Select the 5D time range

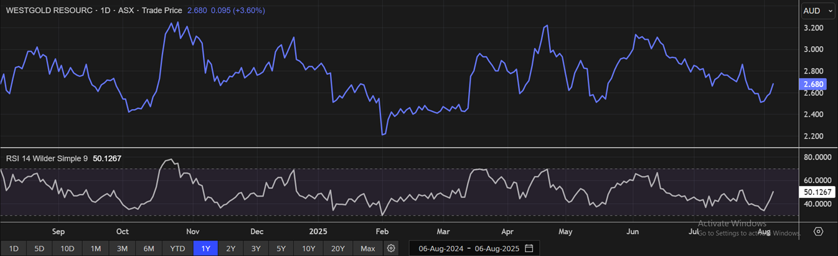pos(39,249)
